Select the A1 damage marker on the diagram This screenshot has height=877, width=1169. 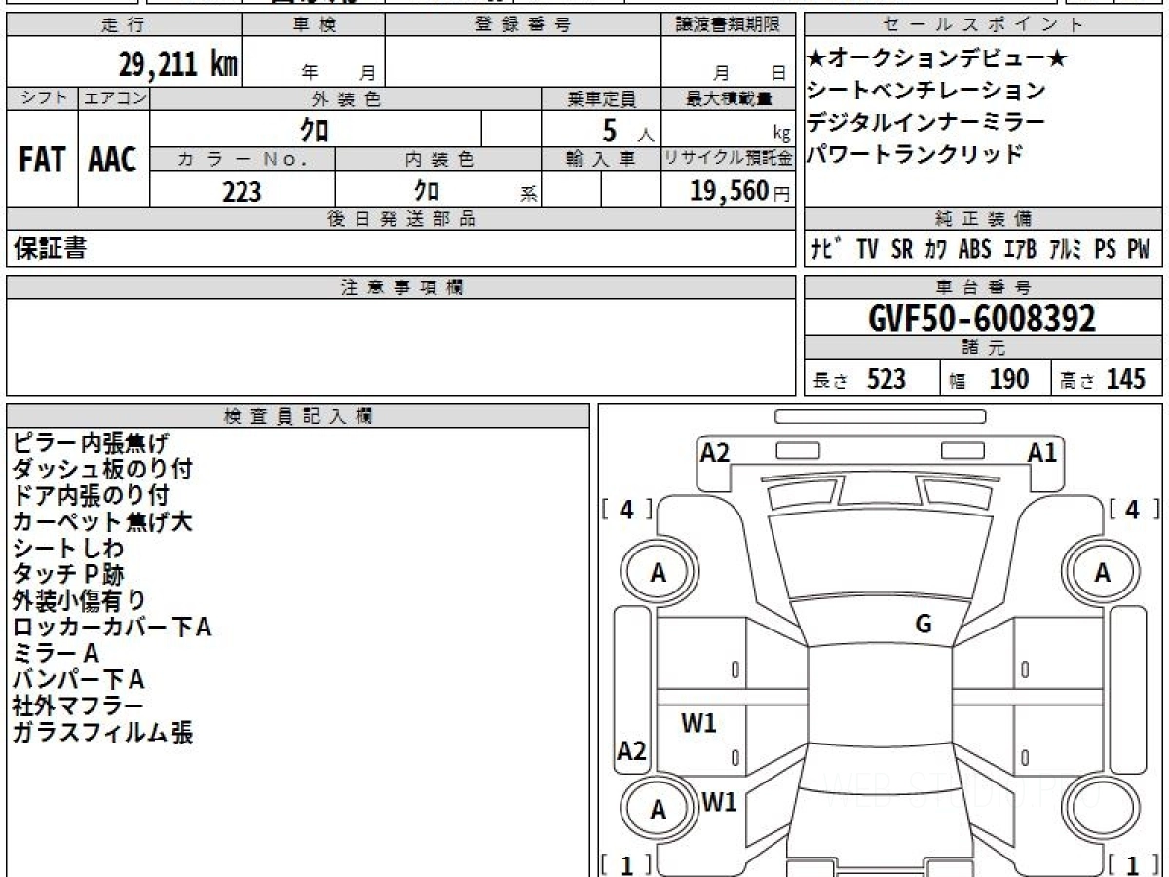point(1041,452)
